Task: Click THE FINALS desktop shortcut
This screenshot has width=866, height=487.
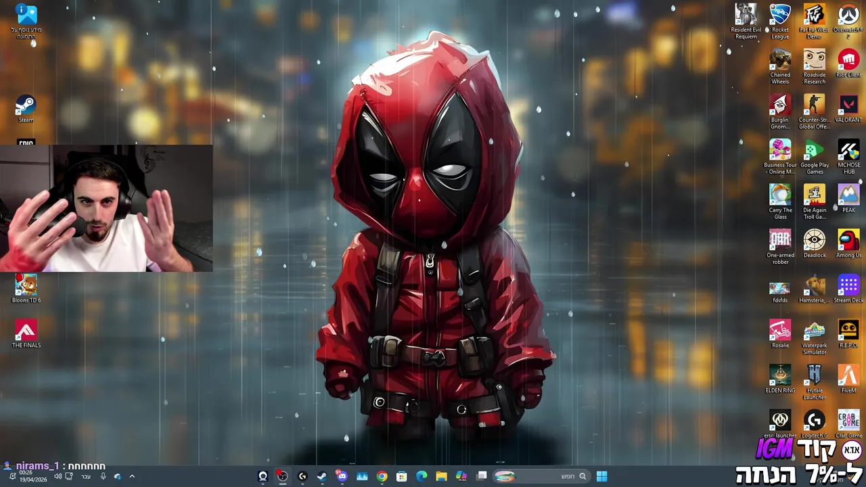Action: [x=26, y=334]
